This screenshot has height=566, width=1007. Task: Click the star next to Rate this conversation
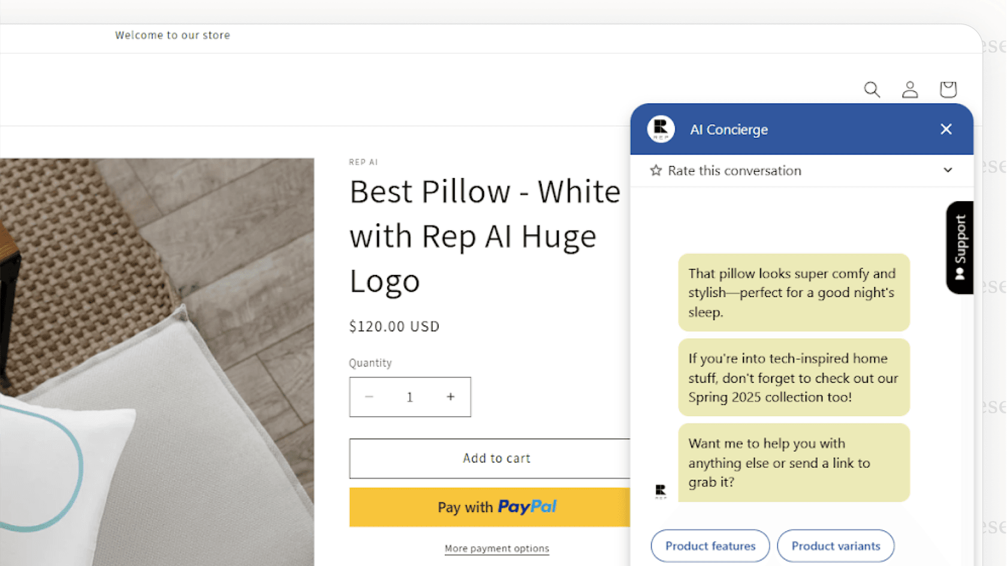(655, 170)
